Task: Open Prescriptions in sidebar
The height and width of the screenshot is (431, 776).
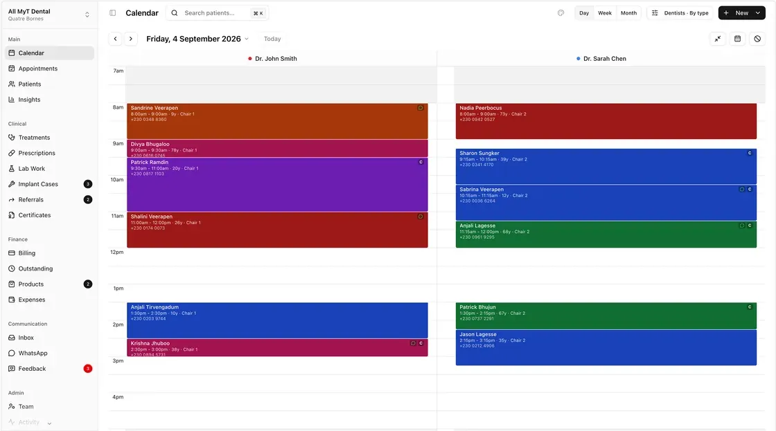Action: pos(49,153)
